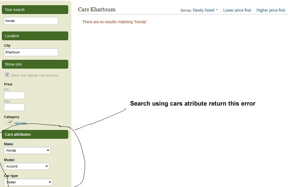
Task: Click the arrow next to Newly listed
Action: 217,10
